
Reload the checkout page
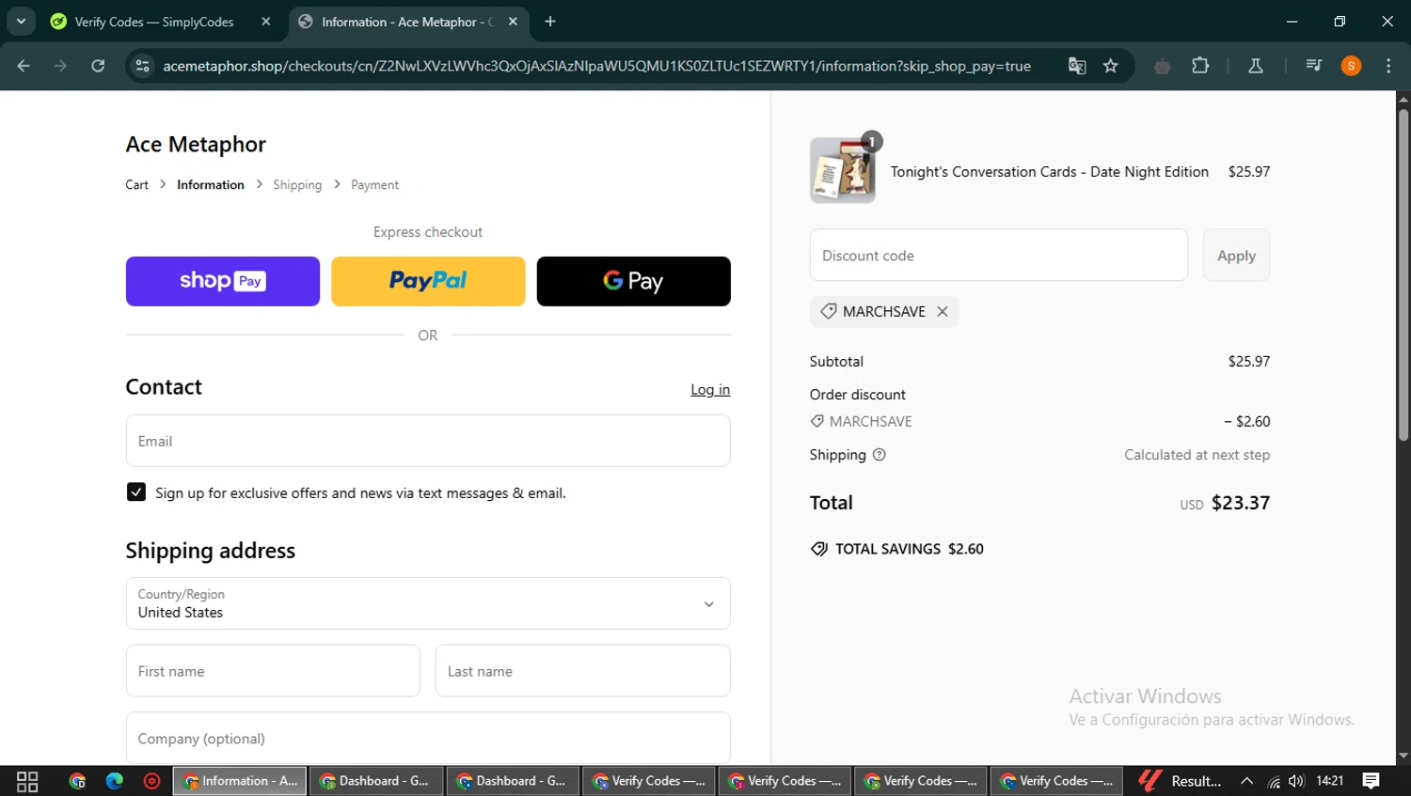tap(98, 66)
